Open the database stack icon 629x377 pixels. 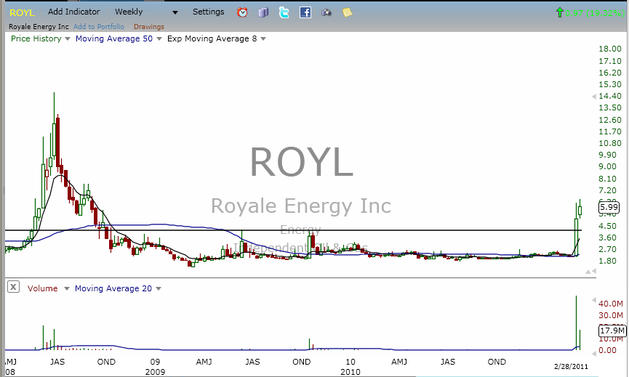[263, 12]
